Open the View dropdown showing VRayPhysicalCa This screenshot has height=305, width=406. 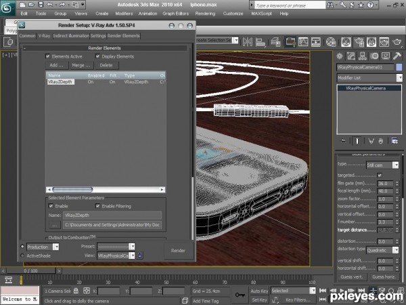[116, 256]
